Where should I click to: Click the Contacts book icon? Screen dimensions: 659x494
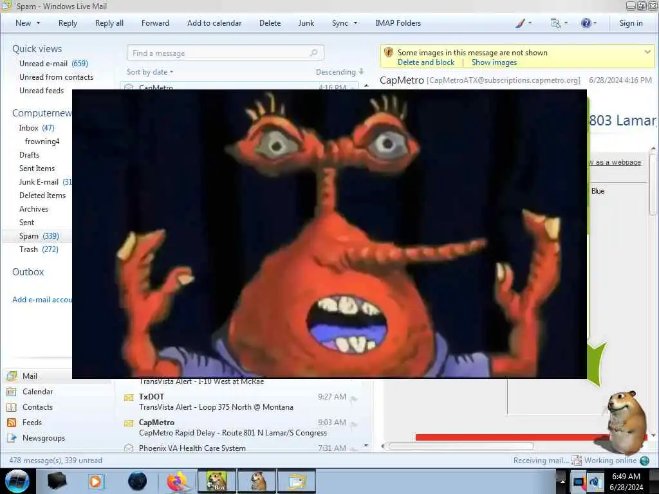coord(12,407)
